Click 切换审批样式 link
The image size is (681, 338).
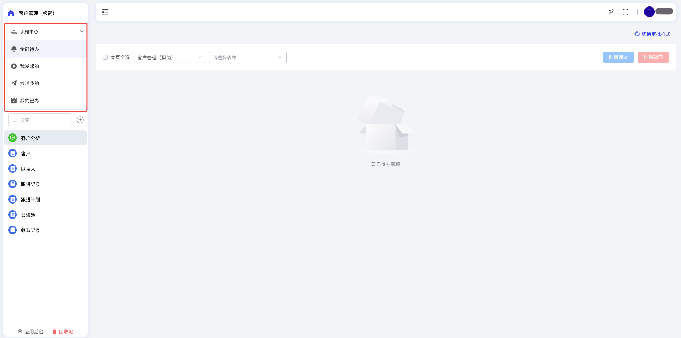point(652,34)
